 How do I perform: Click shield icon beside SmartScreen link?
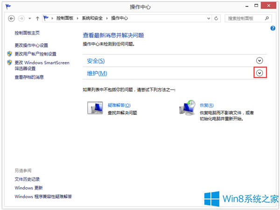pos(9,63)
